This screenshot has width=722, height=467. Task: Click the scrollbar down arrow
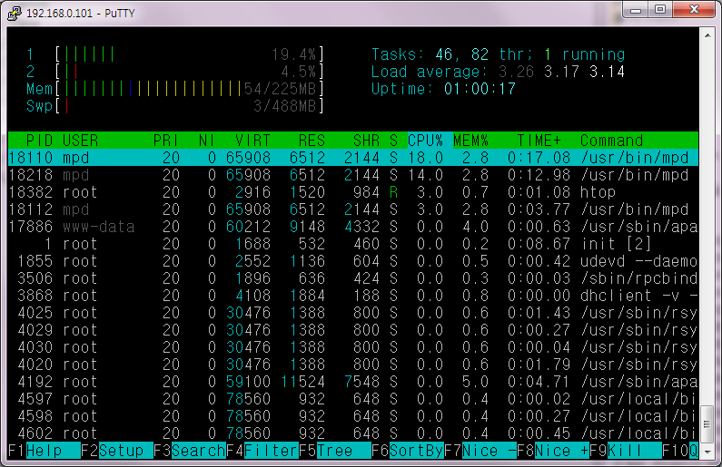(707, 452)
